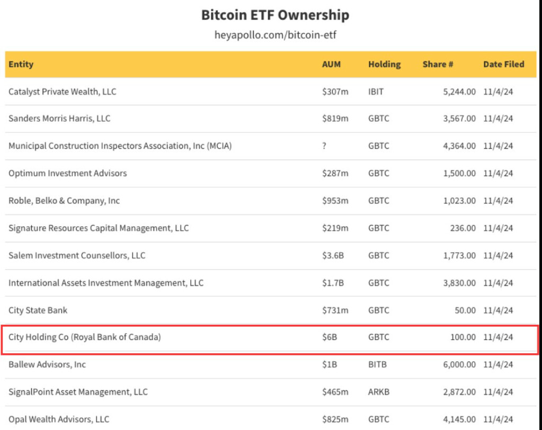Image resolution: width=542 pixels, height=430 pixels.
Task: Open Sanders Morris Harris, LLC entry
Action: (x=59, y=119)
